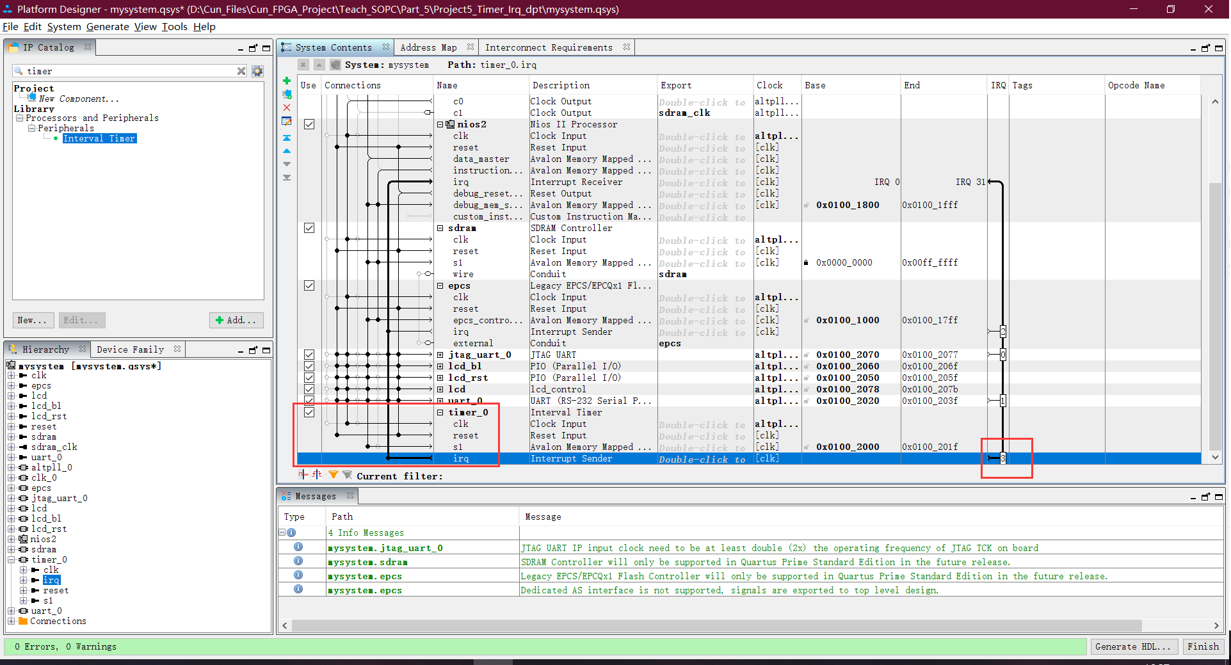Collapse the epcs component in System Contents
Screen dimensions: 1231x665
tap(440, 285)
